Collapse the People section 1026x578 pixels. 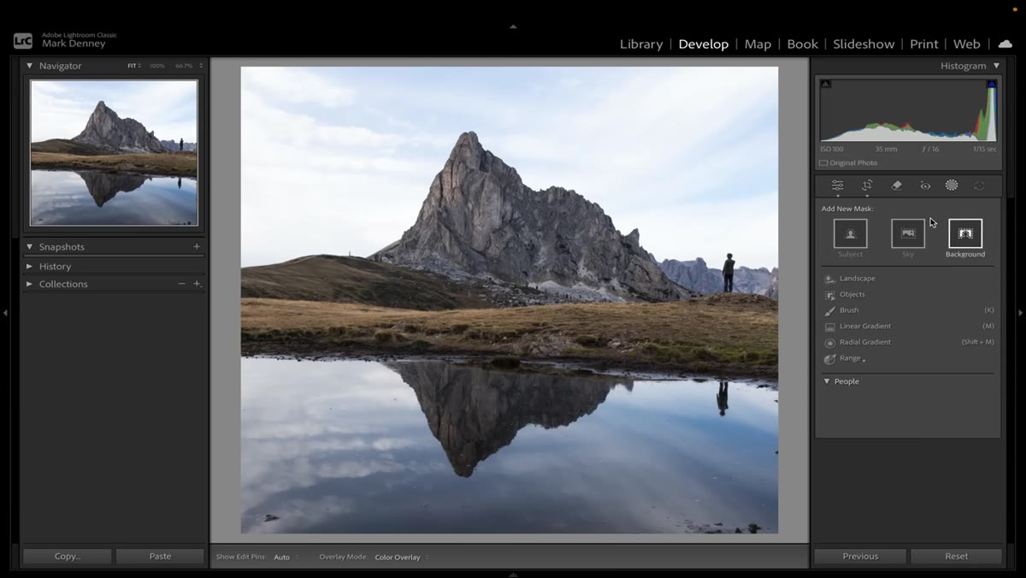[827, 381]
